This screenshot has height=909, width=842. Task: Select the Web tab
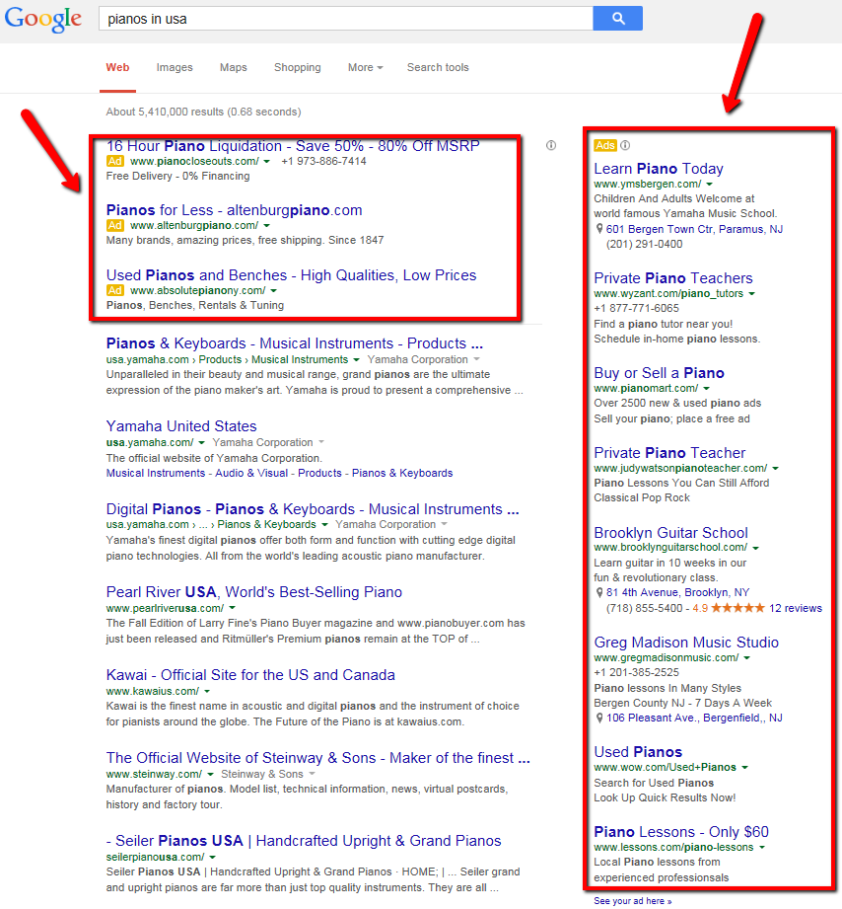tap(117, 68)
